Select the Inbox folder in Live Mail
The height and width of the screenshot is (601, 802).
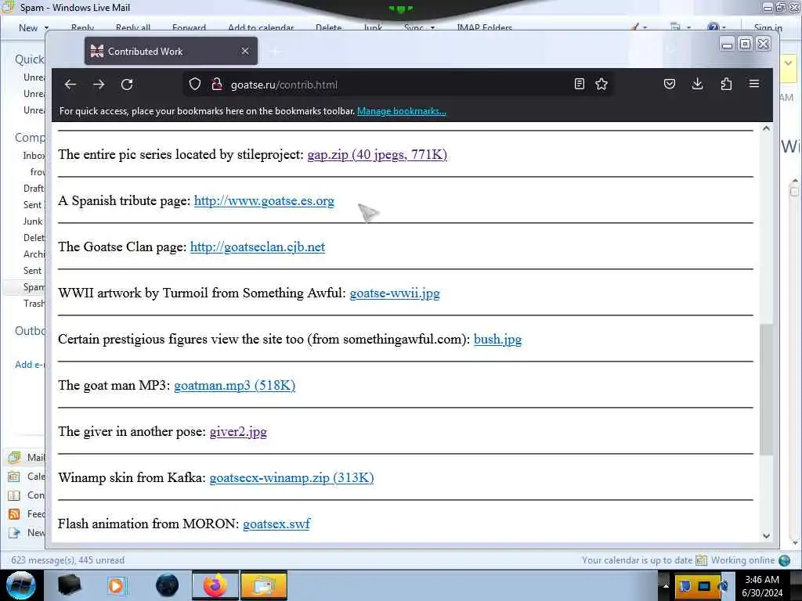[x=34, y=156]
